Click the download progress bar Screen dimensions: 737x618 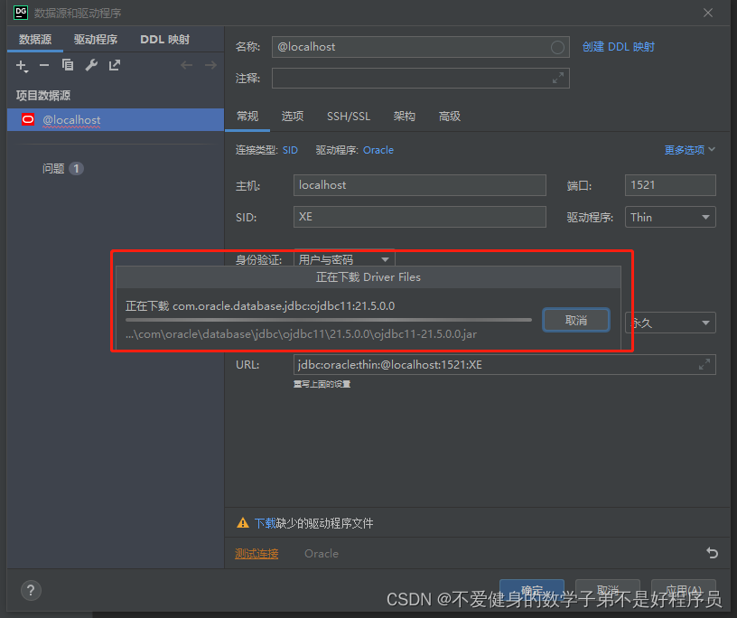(329, 320)
